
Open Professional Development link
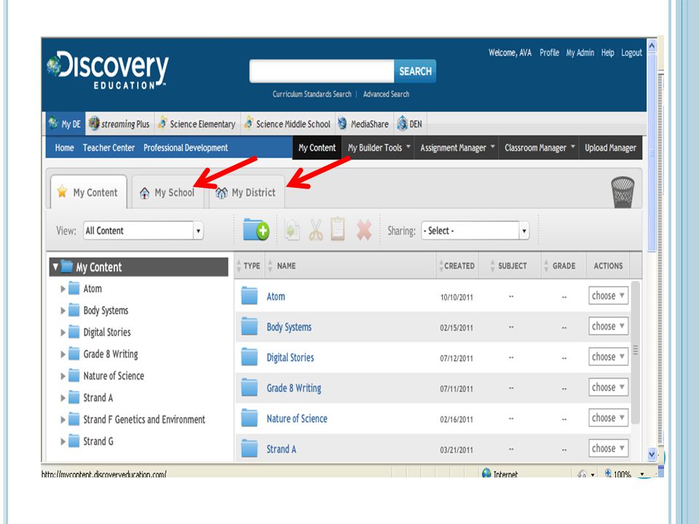pyautogui.click(x=186, y=148)
